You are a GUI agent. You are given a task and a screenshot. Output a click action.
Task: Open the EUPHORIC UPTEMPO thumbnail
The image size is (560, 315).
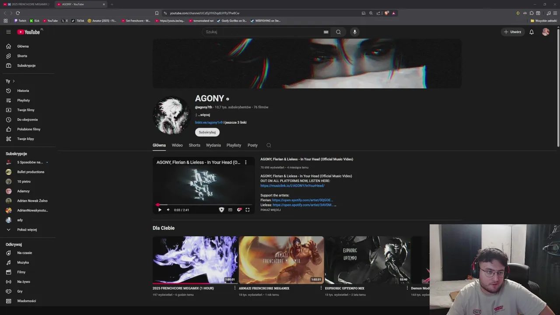coord(367,260)
